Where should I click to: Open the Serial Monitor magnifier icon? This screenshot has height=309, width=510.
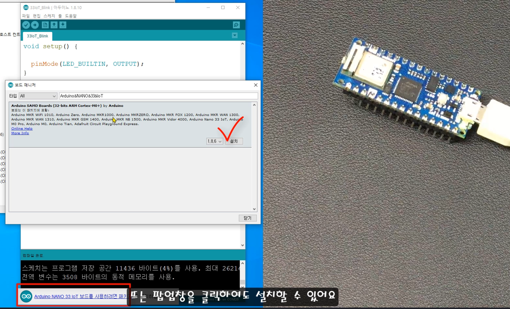pos(236,25)
